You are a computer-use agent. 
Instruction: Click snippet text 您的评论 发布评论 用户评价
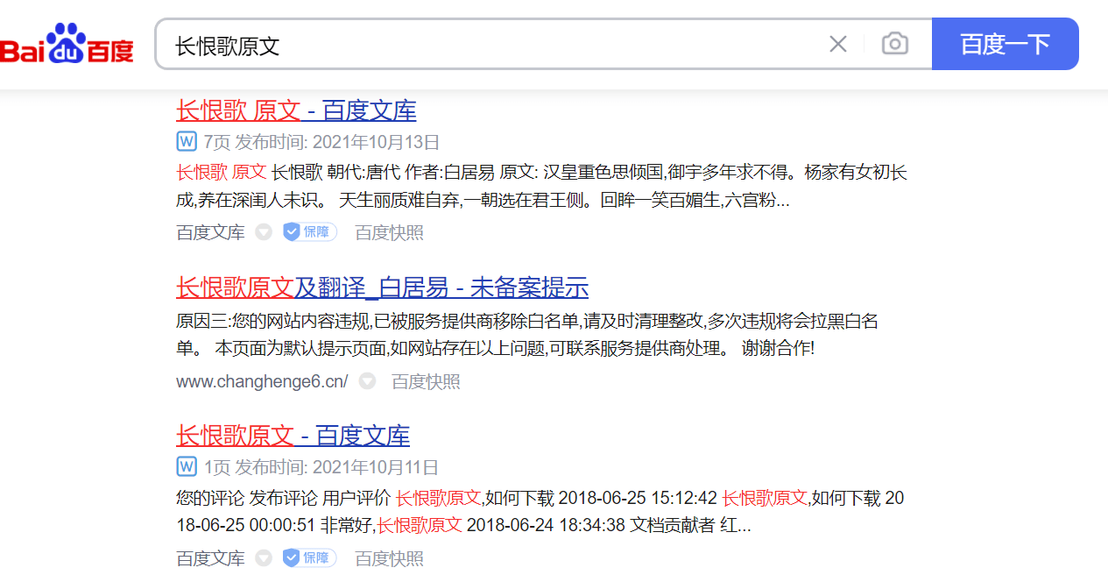pos(540,512)
